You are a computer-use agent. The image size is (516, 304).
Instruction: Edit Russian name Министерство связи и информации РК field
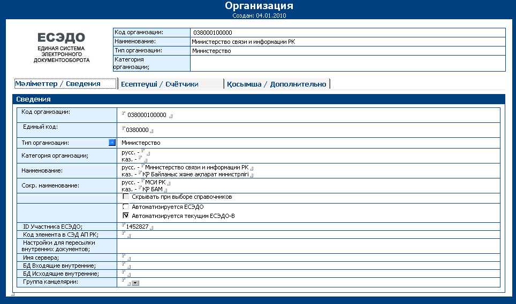pos(197,167)
